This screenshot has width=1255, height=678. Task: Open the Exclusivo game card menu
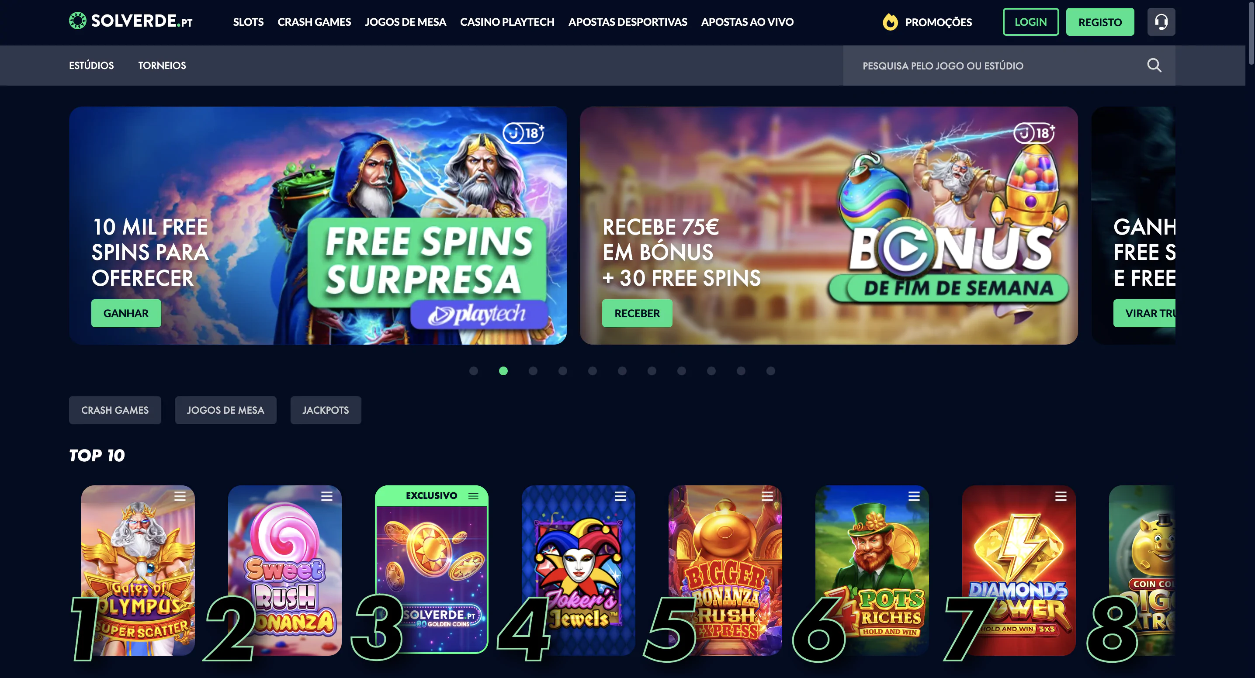tap(473, 496)
